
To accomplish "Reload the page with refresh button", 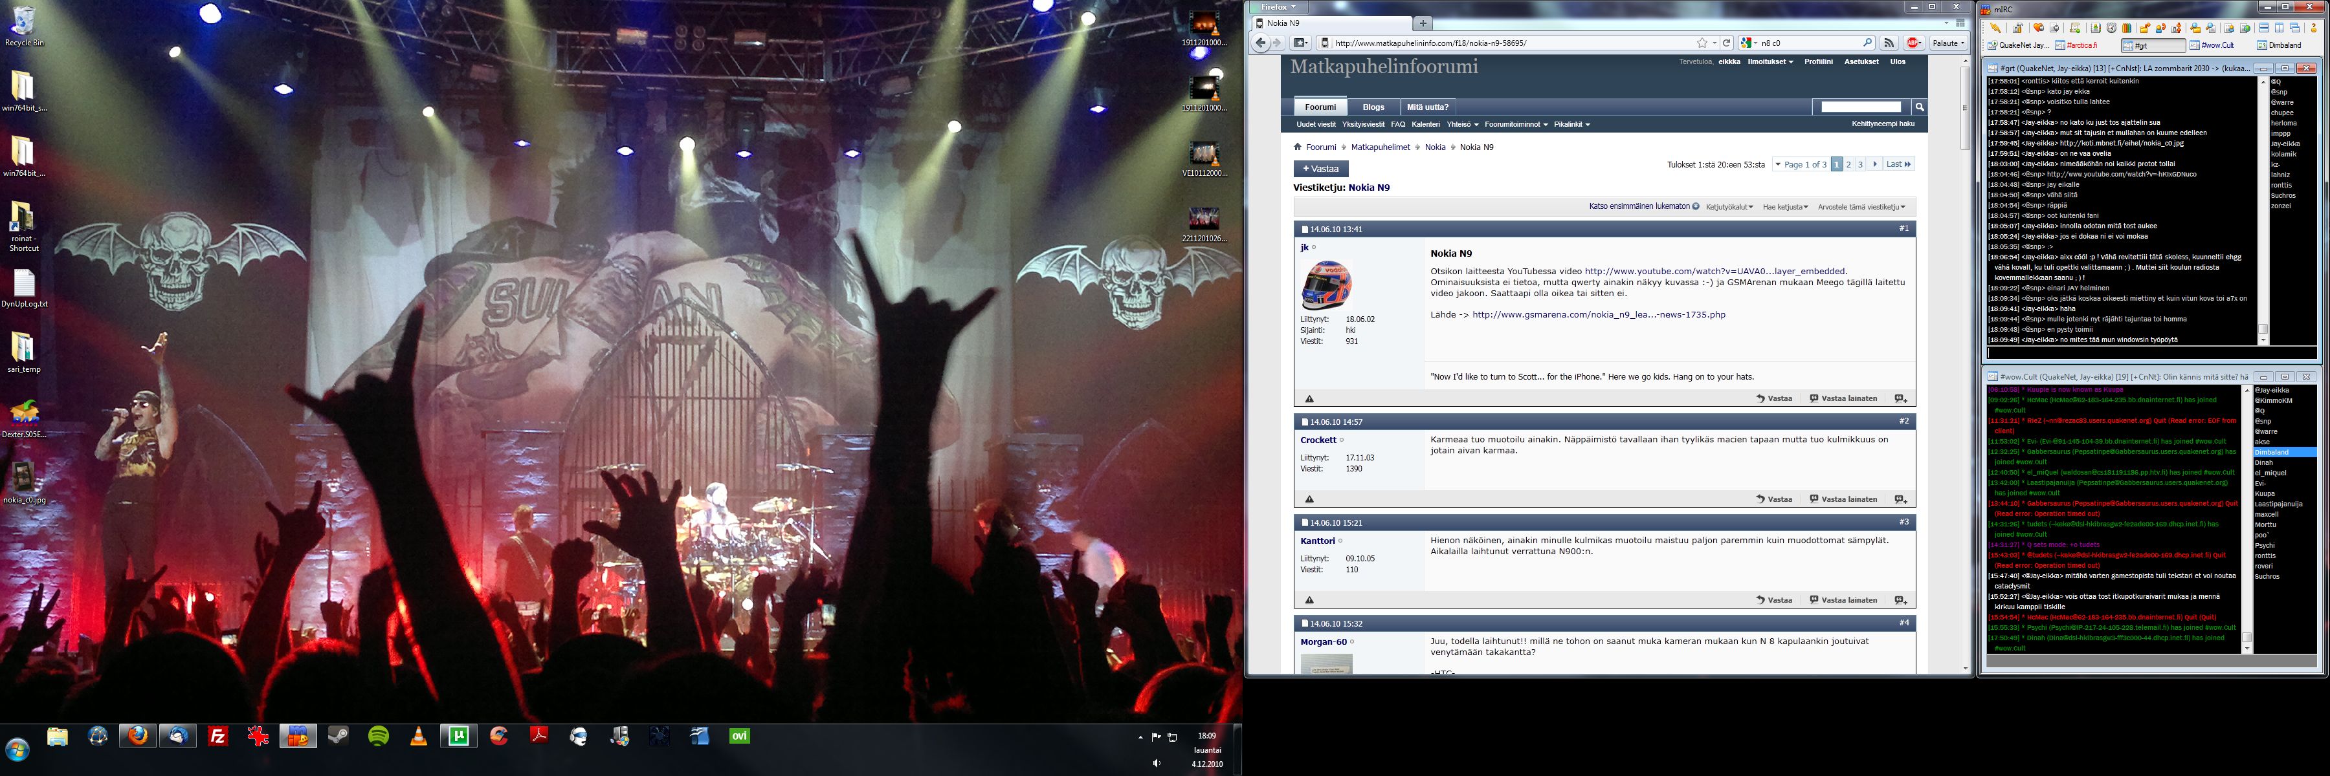I will [x=1727, y=43].
